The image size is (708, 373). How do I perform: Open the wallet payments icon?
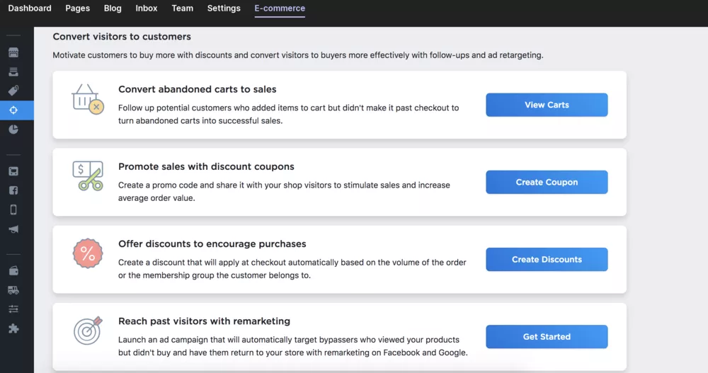[13, 271]
